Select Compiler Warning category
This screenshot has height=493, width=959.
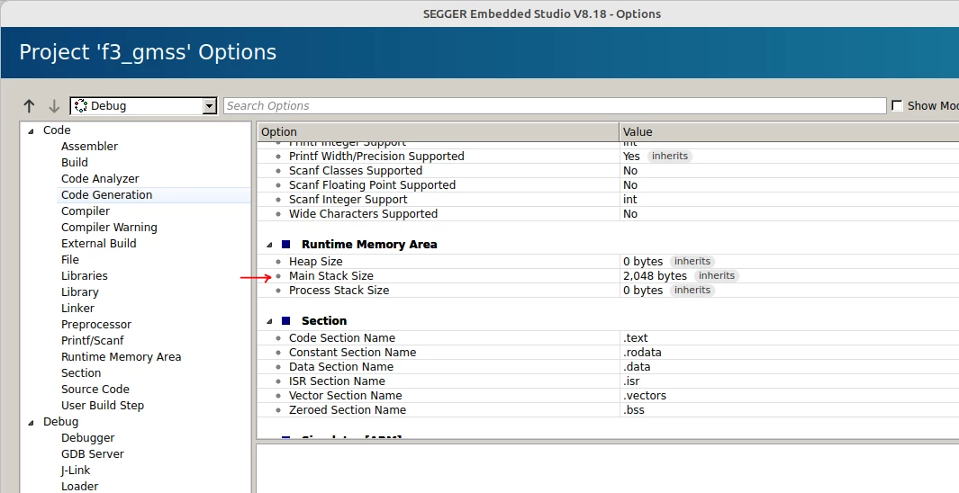point(109,228)
